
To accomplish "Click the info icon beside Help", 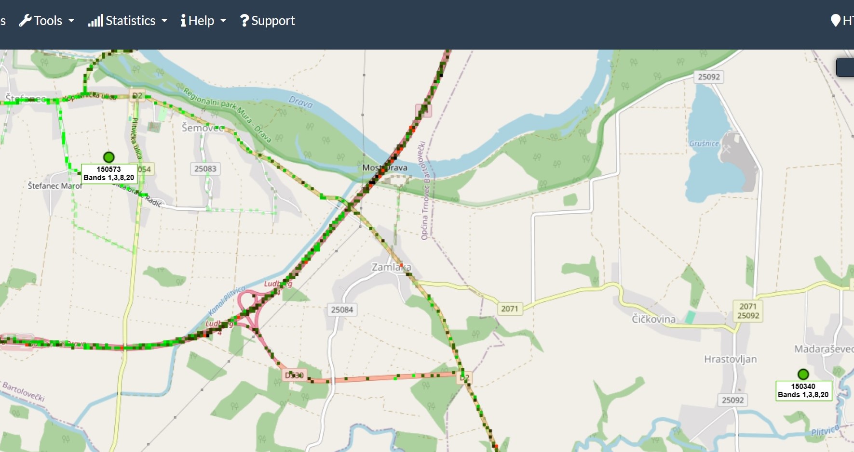I will point(183,21).
